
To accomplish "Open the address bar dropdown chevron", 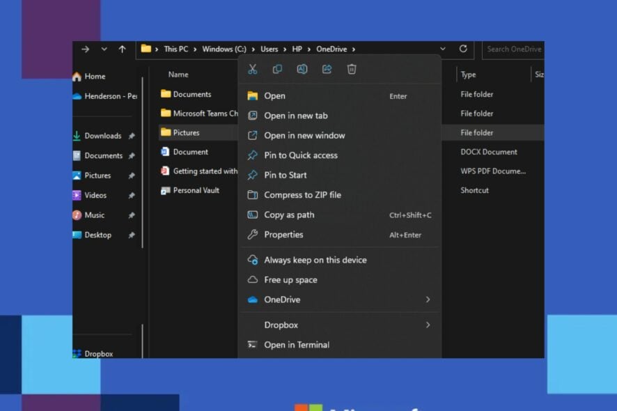I will 442,49.
